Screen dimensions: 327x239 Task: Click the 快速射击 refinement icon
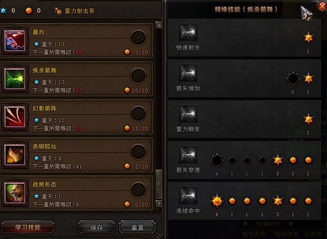point(188,32)
